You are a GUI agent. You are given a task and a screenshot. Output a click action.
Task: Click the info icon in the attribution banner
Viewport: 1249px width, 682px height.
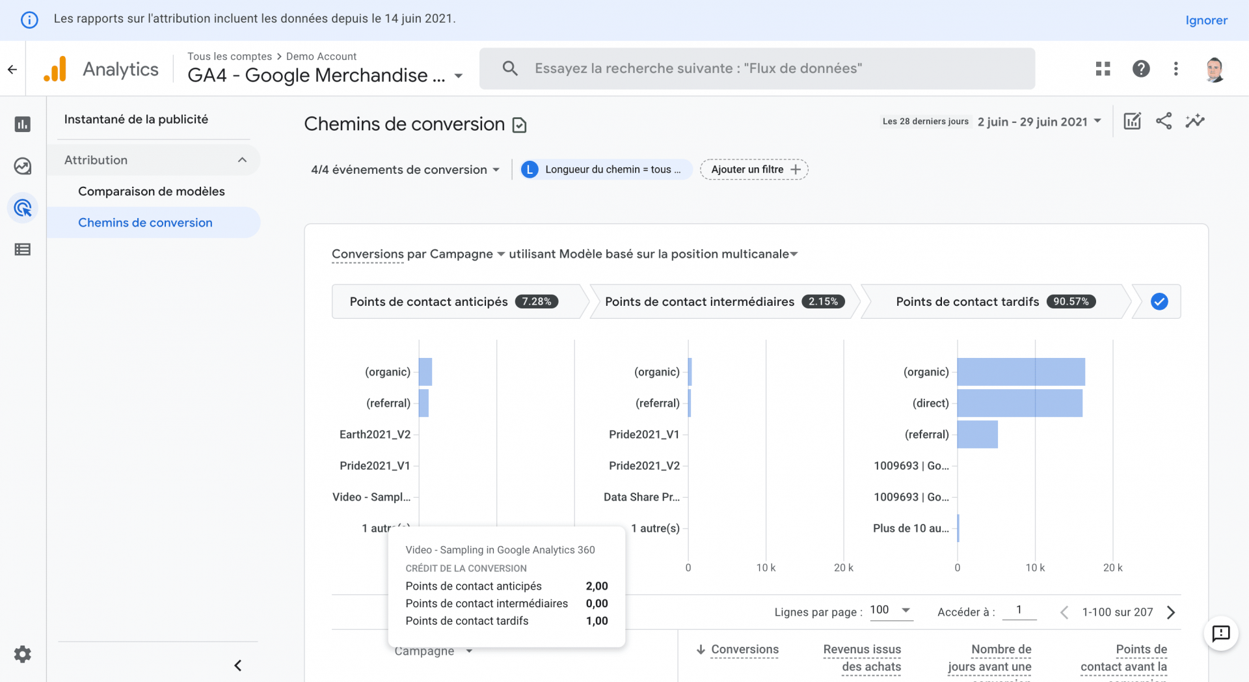29,20
